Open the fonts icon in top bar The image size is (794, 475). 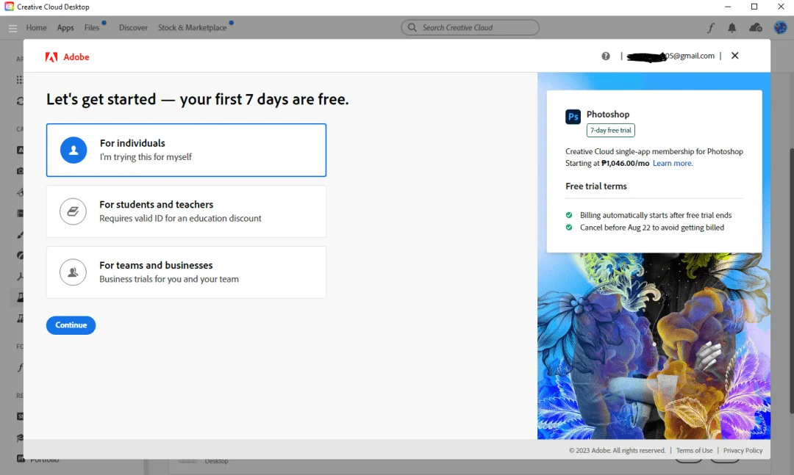point(710,28)
